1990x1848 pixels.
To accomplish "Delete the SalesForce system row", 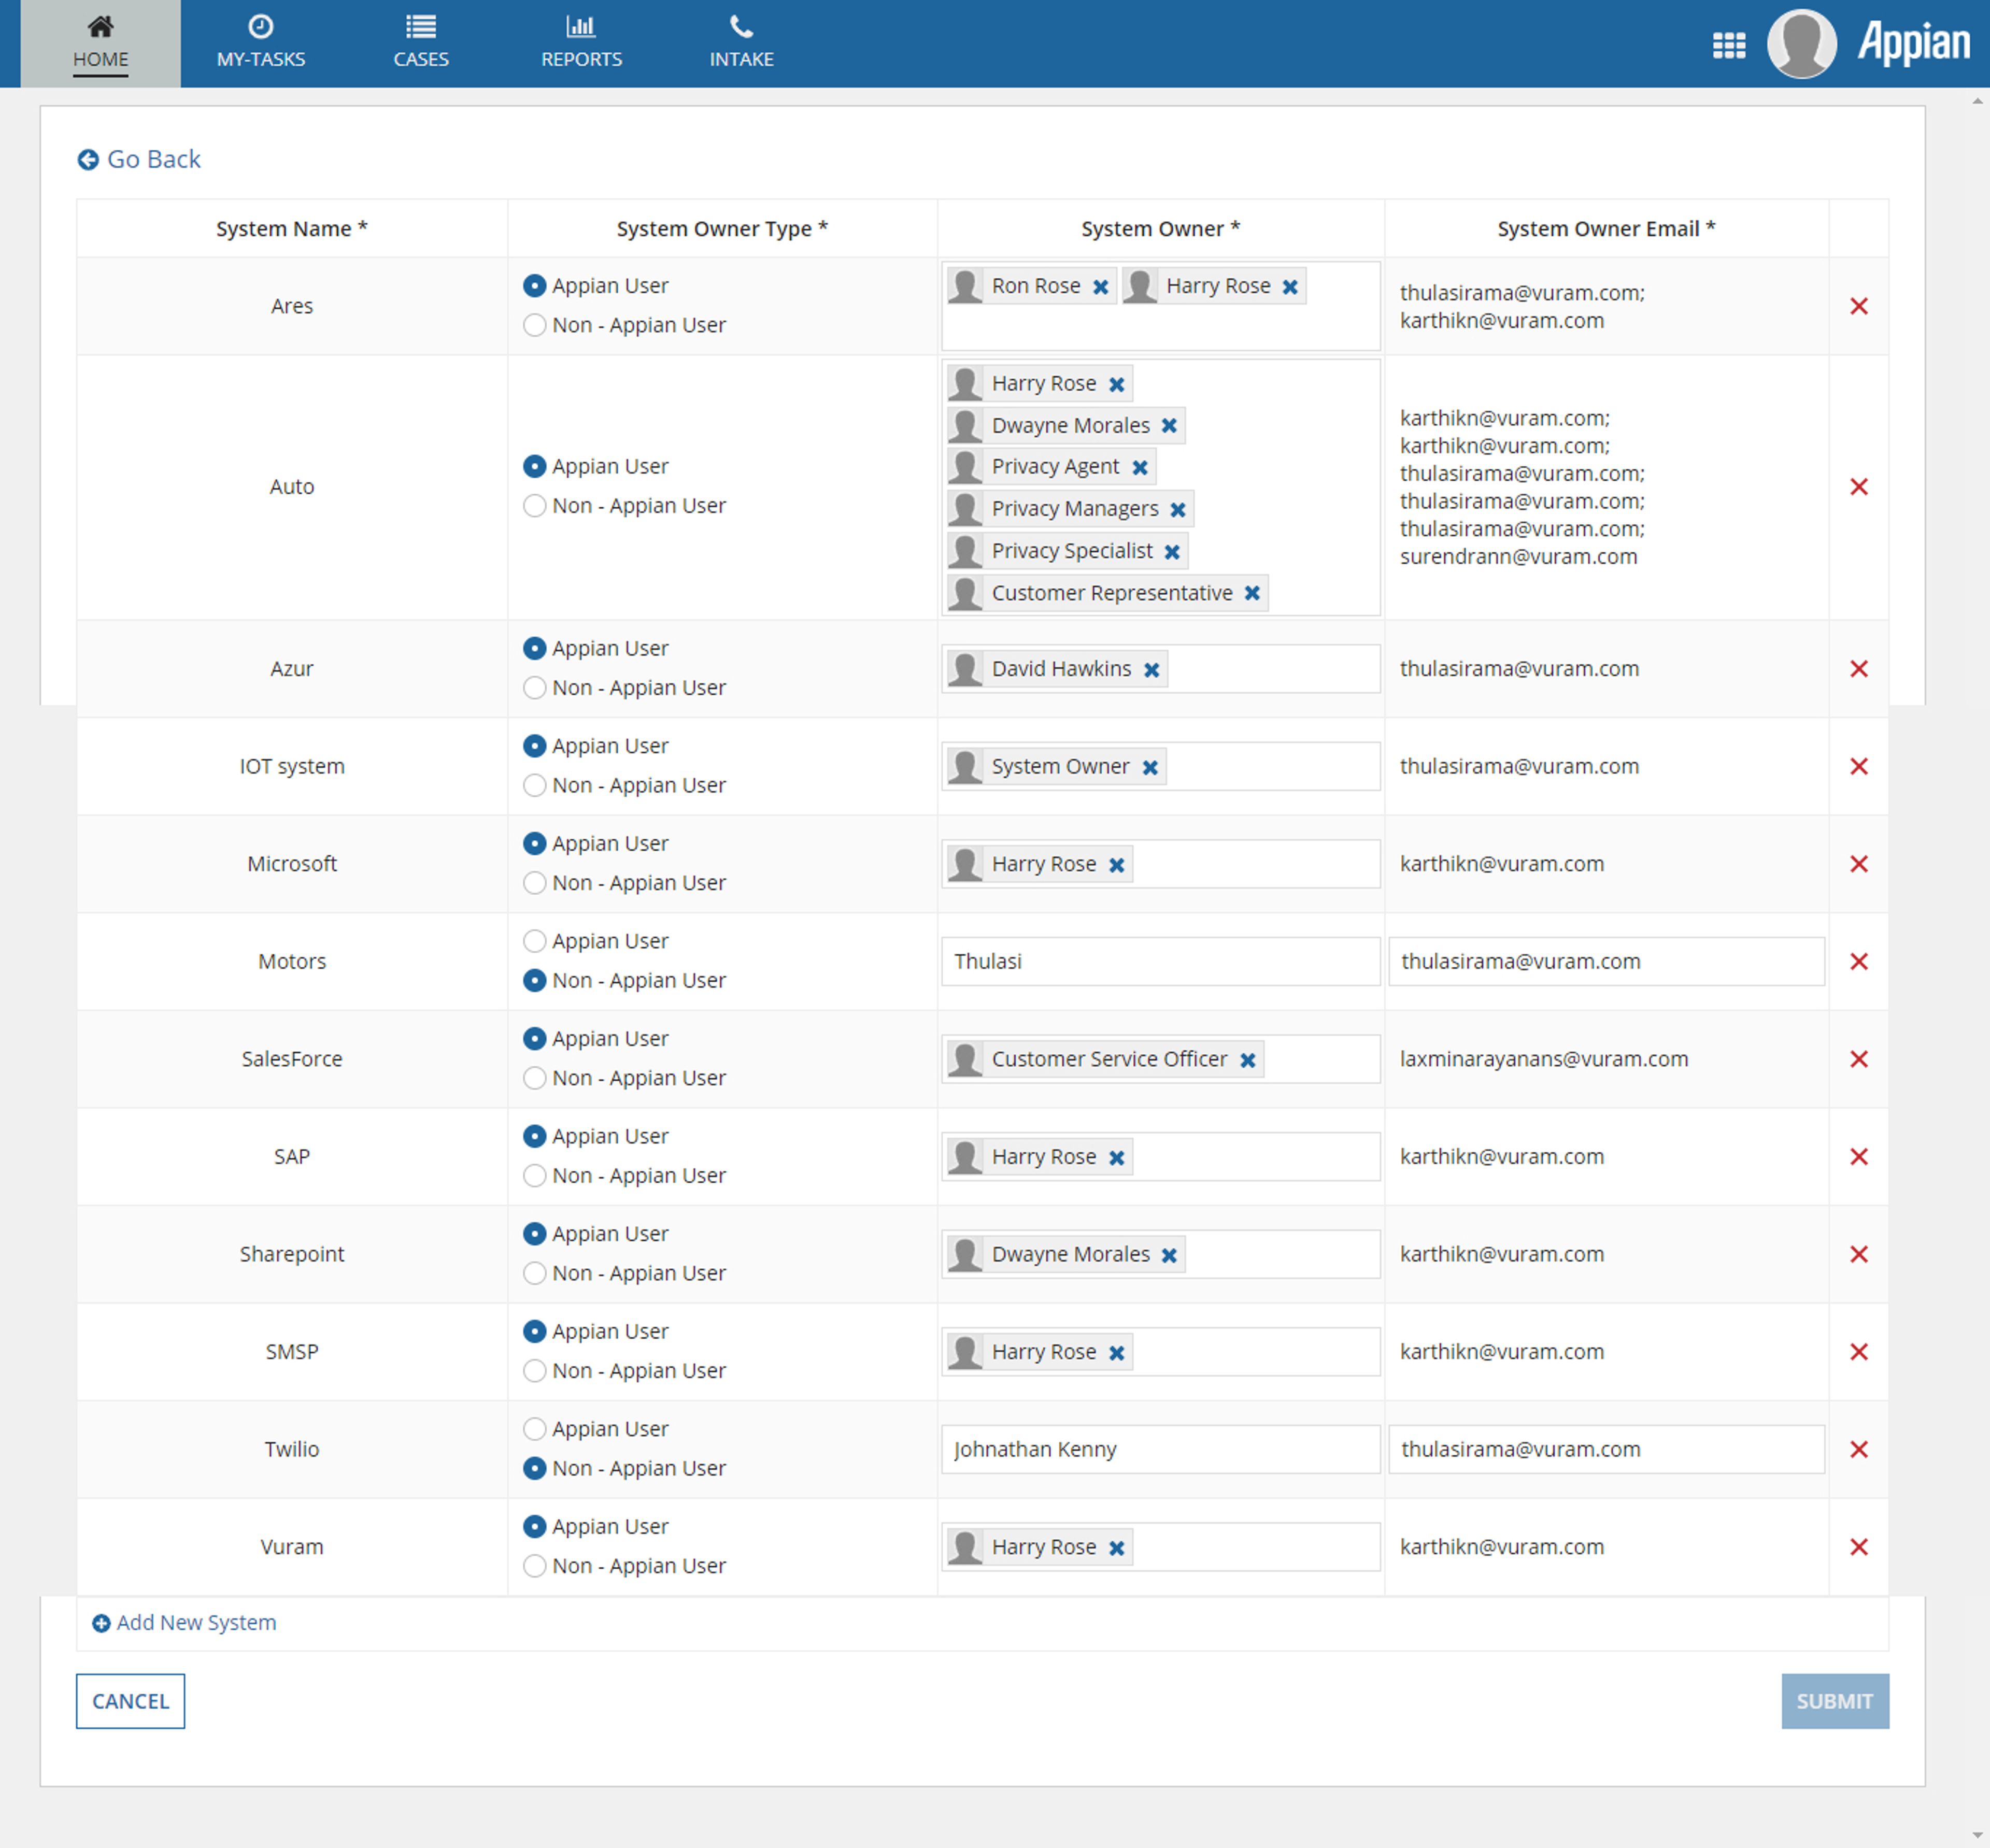I will coord(1859,1059).
